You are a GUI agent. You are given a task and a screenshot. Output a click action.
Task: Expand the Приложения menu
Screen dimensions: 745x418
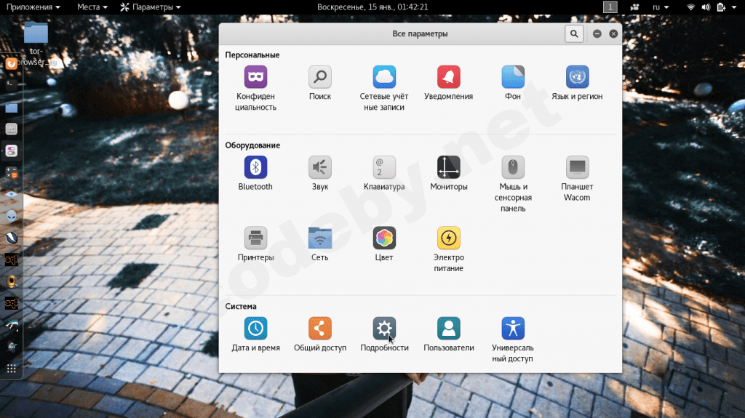(x=33, y=7)
